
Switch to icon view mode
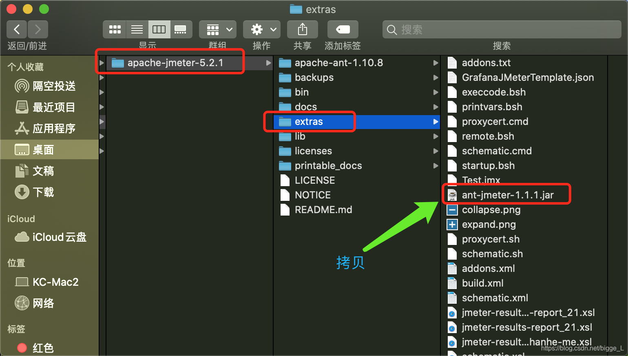click(x=115, y=29)
